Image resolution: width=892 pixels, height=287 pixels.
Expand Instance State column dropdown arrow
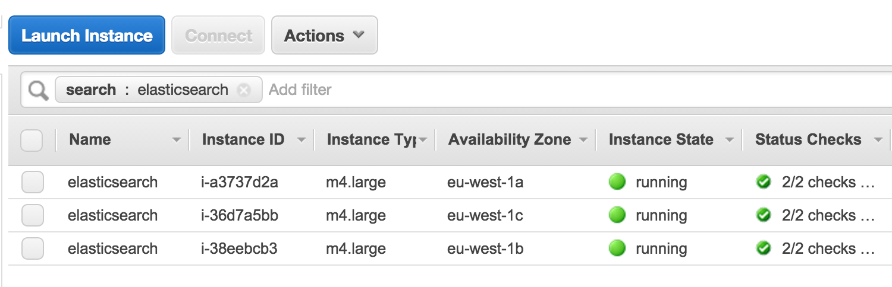tap(730, 141)
